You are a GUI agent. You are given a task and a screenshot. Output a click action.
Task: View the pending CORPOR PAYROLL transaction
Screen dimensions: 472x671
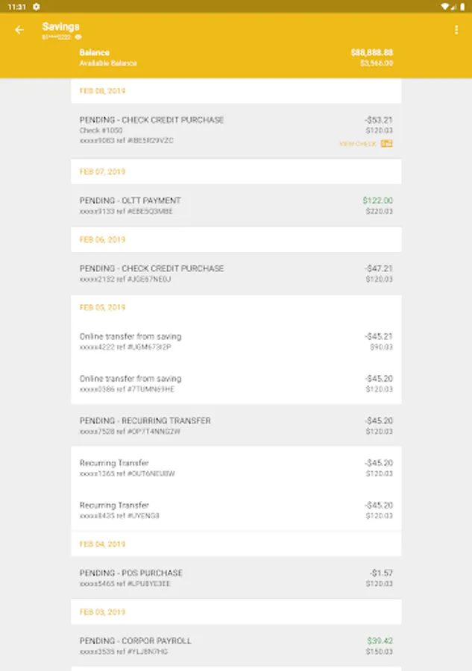236,646
